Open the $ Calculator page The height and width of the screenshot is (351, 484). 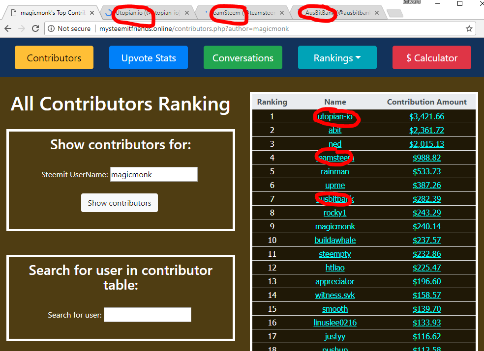point(432,57)
